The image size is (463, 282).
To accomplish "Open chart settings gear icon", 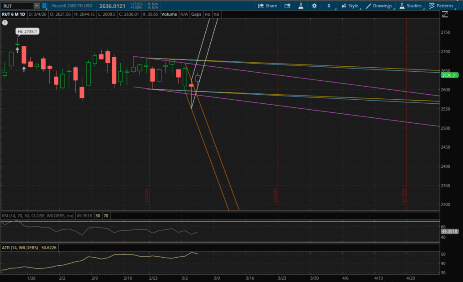I will point(314,6).
